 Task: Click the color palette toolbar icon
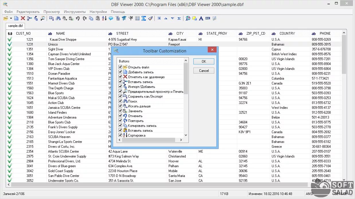point(188,18)
